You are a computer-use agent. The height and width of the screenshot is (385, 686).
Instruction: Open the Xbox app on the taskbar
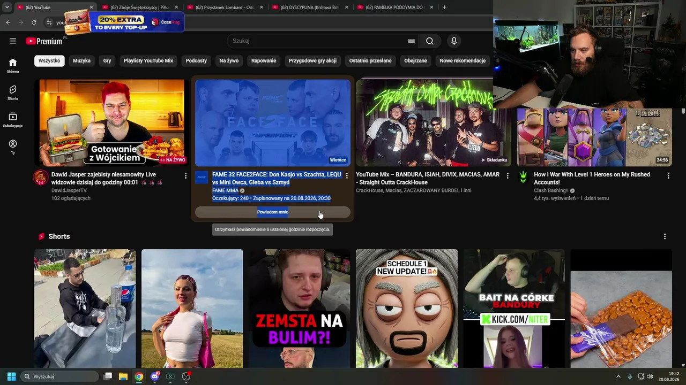pos(170,376)
